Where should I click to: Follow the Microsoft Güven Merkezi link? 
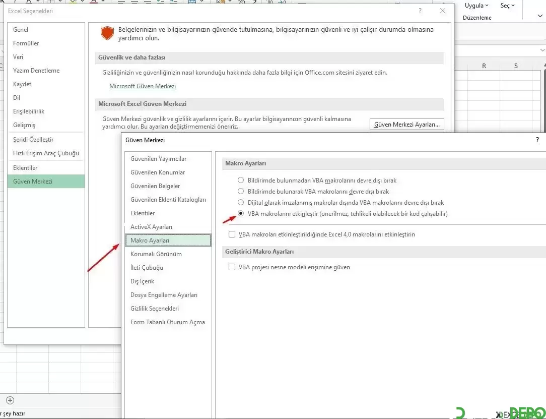point(143,86)
